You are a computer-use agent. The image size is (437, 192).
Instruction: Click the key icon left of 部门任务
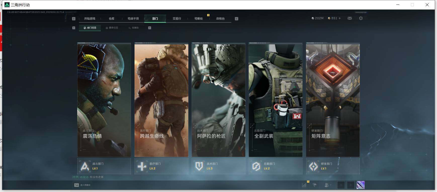pos(74,28)
